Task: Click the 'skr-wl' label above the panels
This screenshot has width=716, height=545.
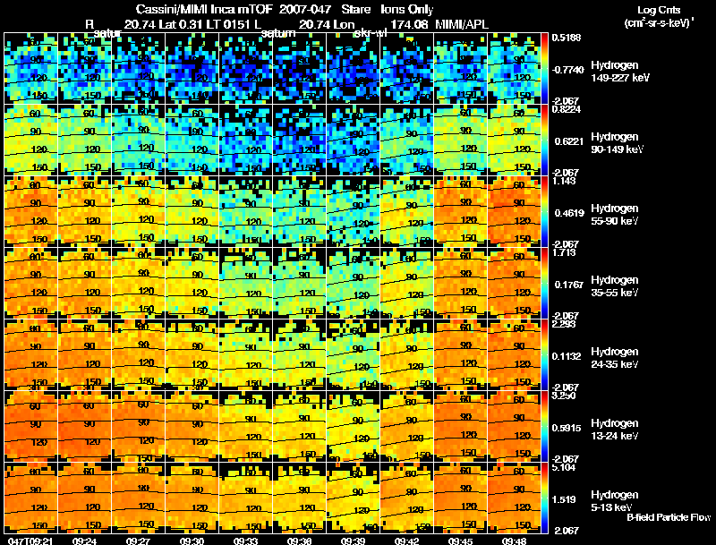Action: tap(371, 33)
